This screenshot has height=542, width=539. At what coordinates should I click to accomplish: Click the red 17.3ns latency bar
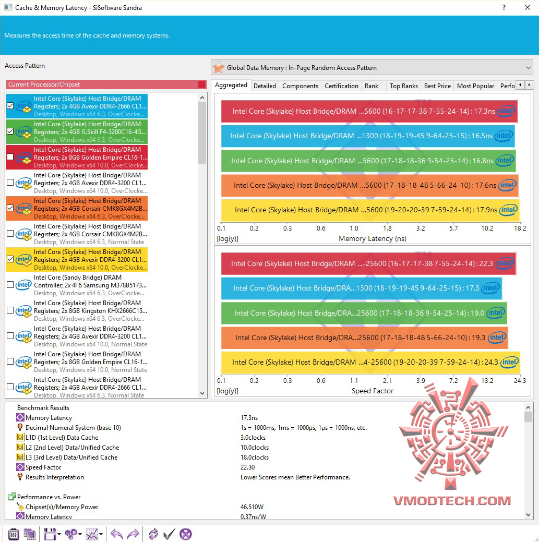369,111
